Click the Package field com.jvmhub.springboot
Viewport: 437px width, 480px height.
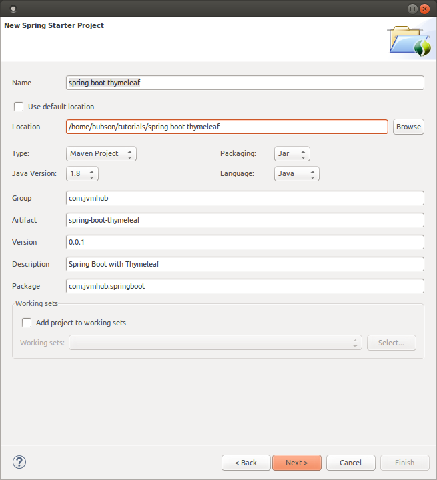pyautogui.click(x=245, y=286)
